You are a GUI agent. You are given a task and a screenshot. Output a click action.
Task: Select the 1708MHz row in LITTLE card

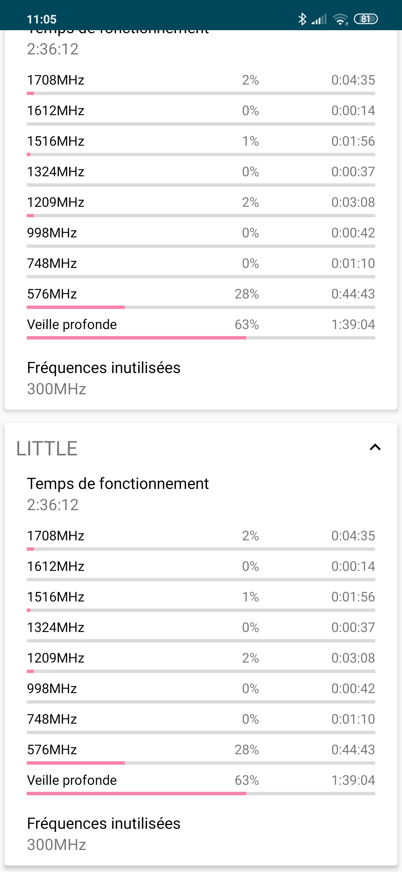pos(201,536)
